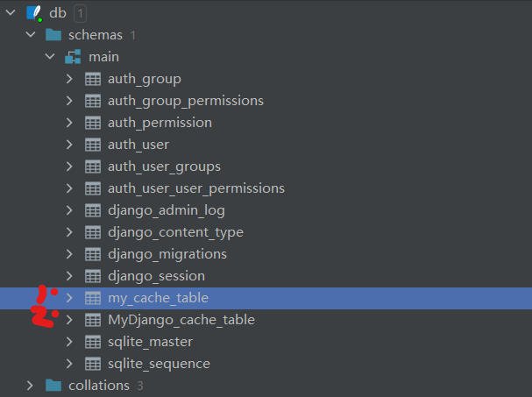Click the sqlite_sequence table icon
The height and width of the screenshot is (397, 532).
coord(93,364)
